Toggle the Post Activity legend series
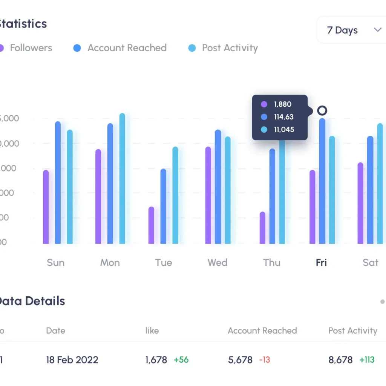The width and height of the screenshot is (386, 386). click(x=230, y=48)
